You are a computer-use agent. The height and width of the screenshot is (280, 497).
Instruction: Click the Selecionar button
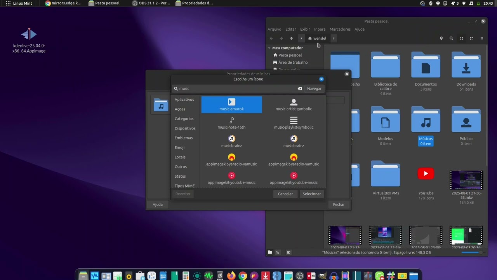coord(312,194)
